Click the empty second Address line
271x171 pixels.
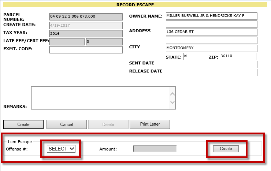click(212, 40)
